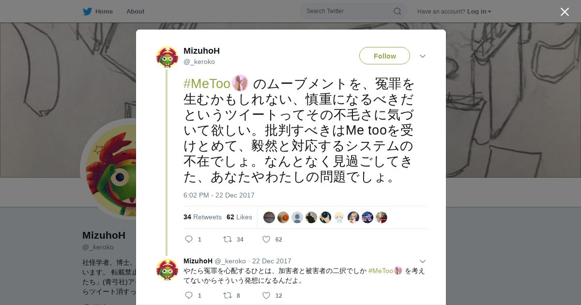Follow MizuhoH with the Follow button

pyautogui.click(x=384, y=56)
